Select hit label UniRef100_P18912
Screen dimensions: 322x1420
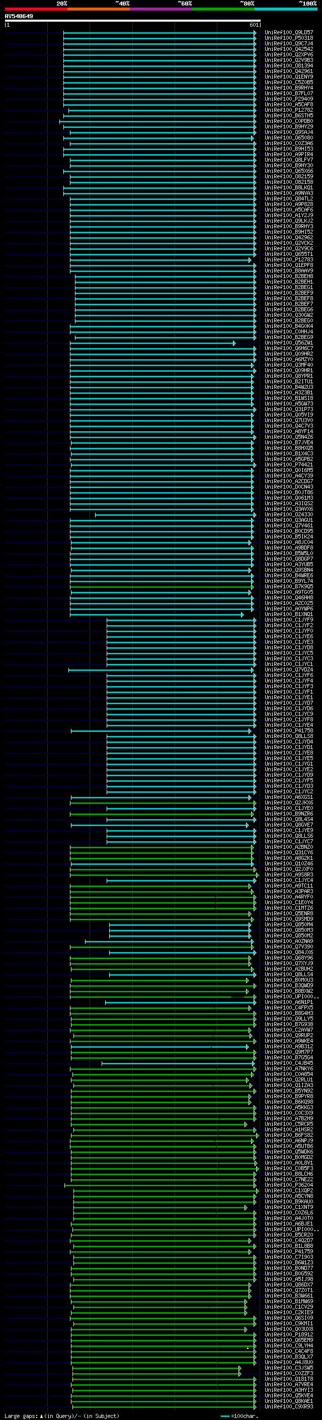pos(288,1334)
